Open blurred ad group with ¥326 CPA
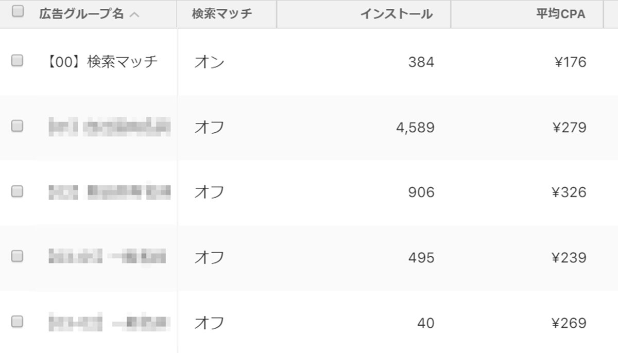618x353 pixels. tap(109, 192)
